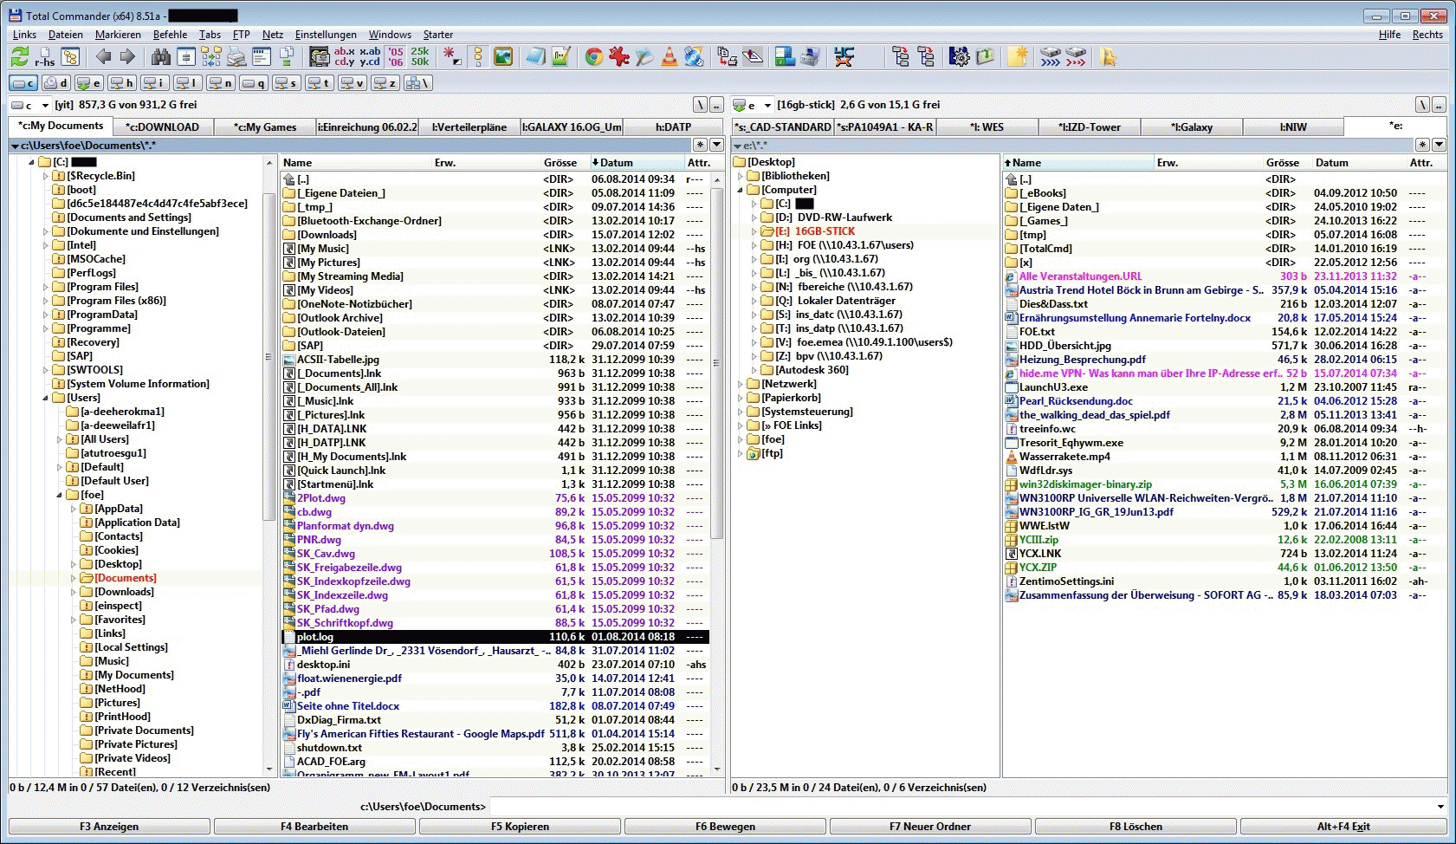Viewport: 1456px width, 844px height.
Task: Switch to drive z button
Action: click(385, 83)
